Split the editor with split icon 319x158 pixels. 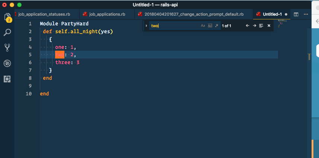[x=296, y=14]
